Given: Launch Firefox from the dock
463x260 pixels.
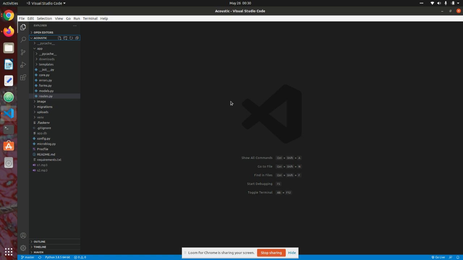Looking at the screenshot, I should tap(9, 31).
